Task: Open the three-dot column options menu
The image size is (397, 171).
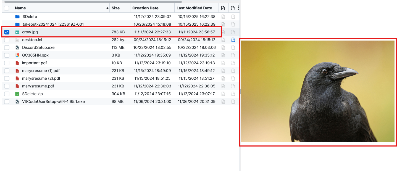Action: pyautogui.click(x=238, y=8)
